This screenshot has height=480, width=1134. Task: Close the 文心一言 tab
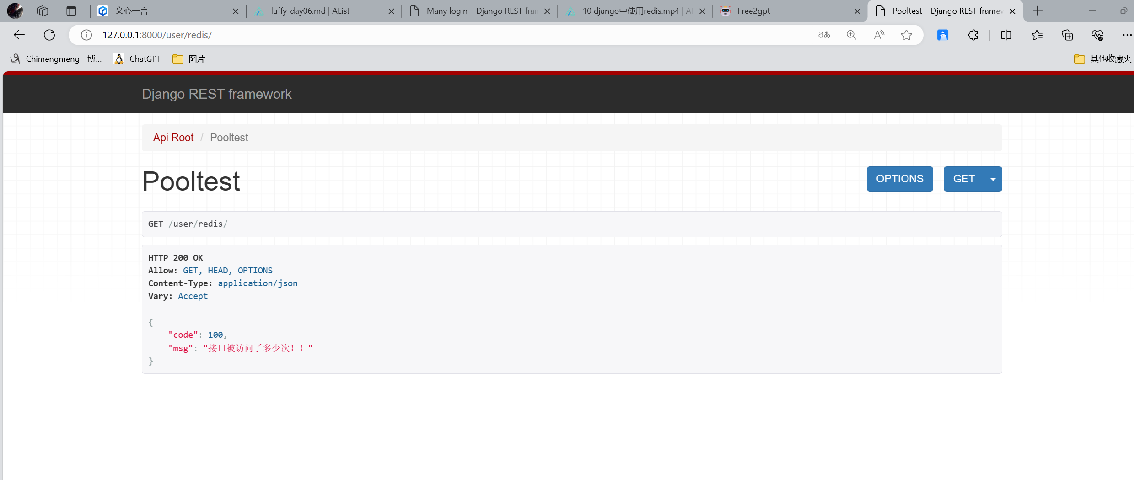point(236,11)
